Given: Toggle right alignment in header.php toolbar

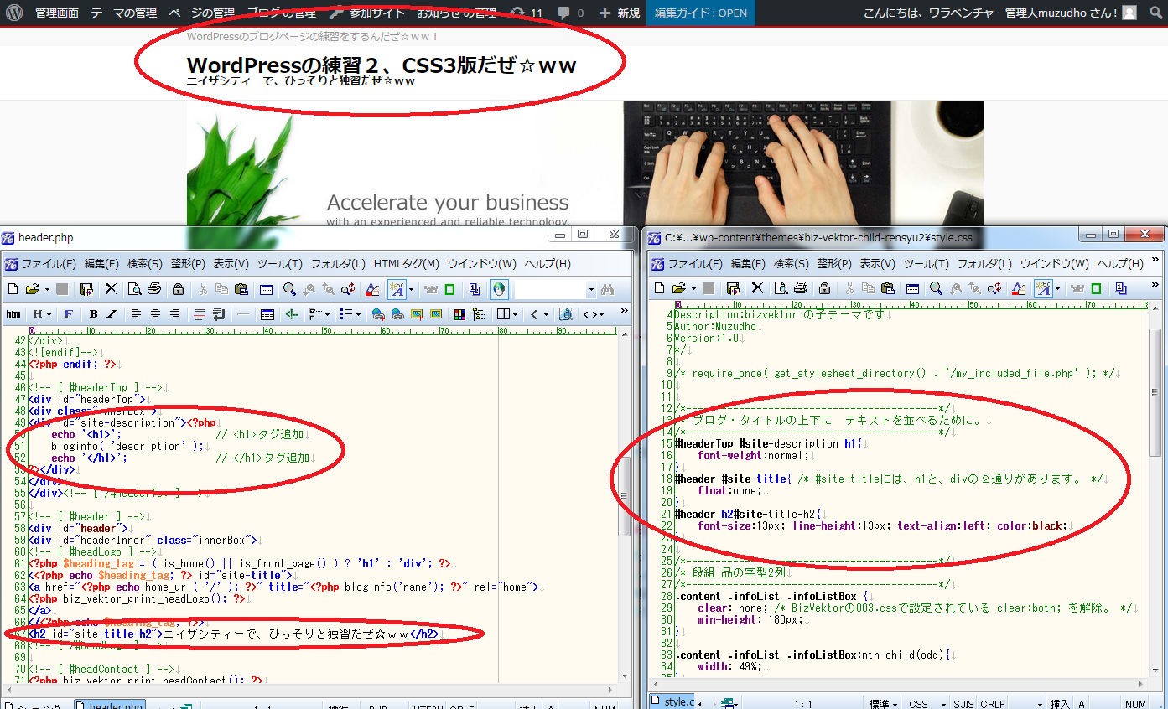Looking at the screenshot, I should pyautogui.click(x=174, y=314).
